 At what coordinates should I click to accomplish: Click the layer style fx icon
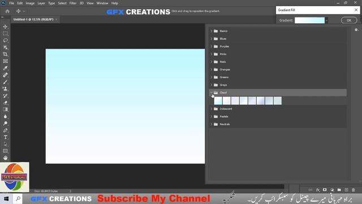coord(318,190)
